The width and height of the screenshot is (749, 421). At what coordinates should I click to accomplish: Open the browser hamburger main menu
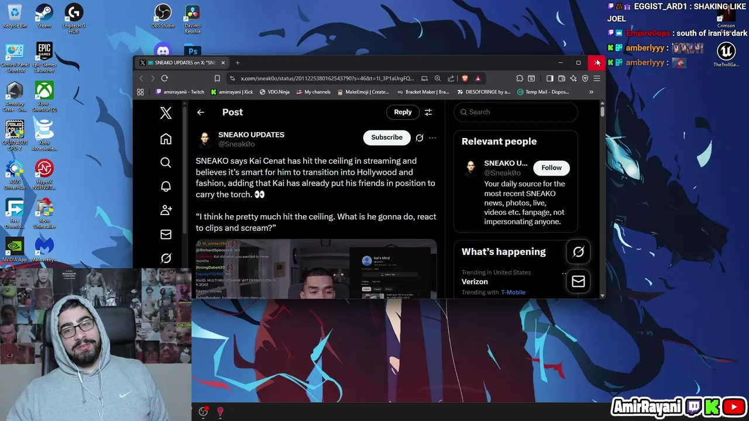597,78
